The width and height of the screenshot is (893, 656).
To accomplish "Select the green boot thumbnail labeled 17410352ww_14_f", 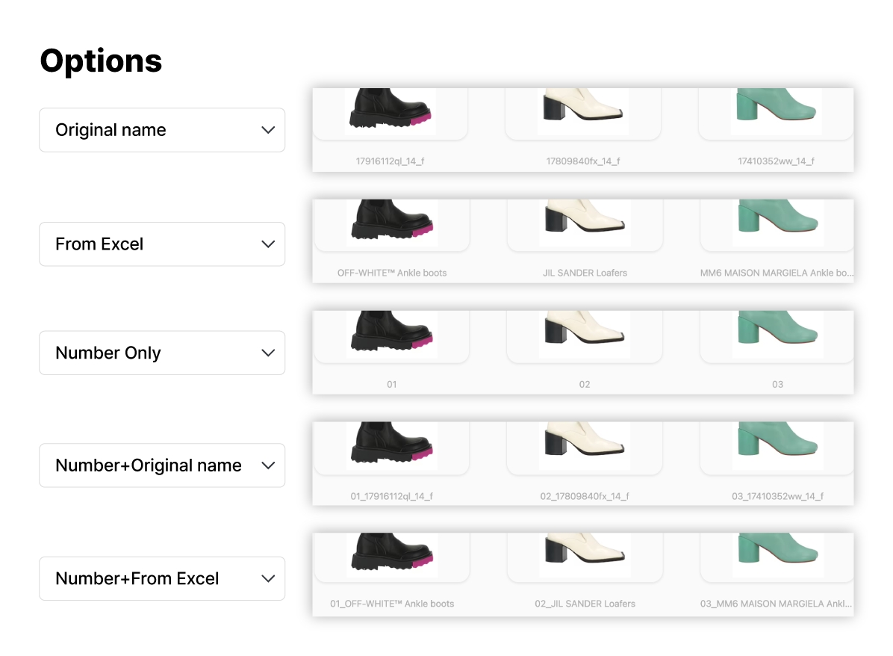I will (x=777, y=111).
